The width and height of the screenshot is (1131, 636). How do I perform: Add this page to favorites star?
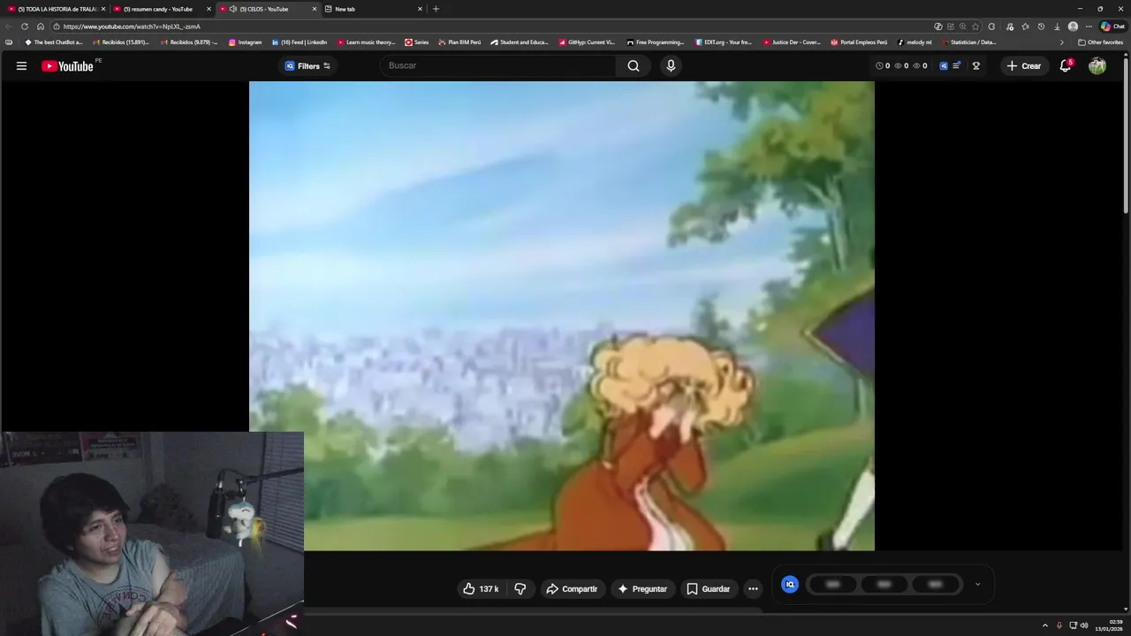click(x=975, y=26)
